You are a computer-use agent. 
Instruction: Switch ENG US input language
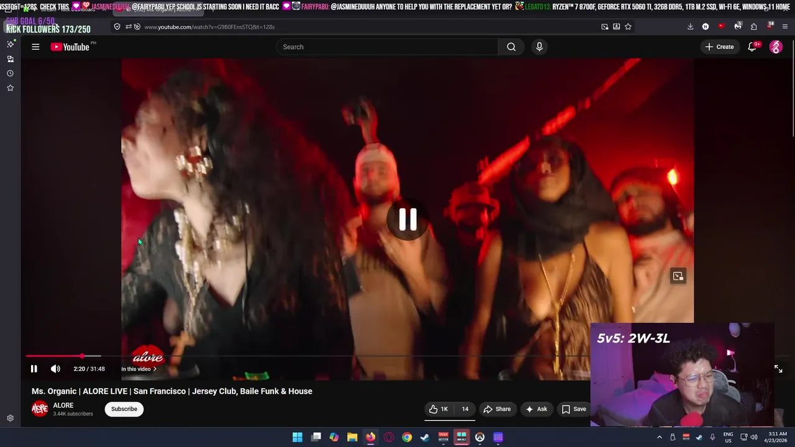pyautogui.click(x=728, y=437)
